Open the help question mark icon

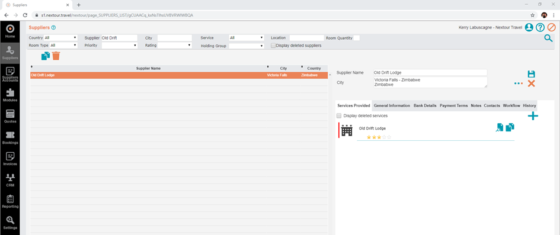pyautogui.click(x=540, y=27)
